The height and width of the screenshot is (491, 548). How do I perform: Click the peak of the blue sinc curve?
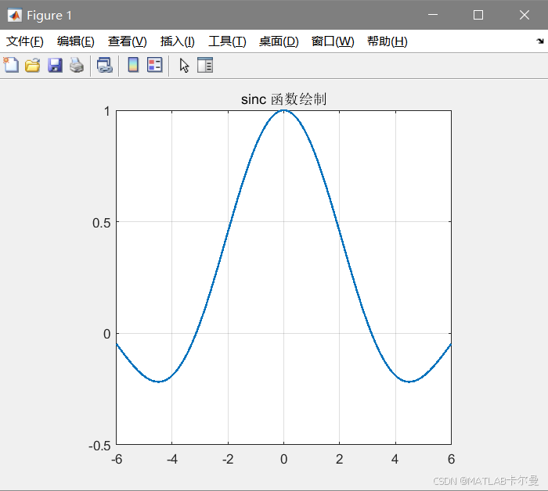[283, 110]
